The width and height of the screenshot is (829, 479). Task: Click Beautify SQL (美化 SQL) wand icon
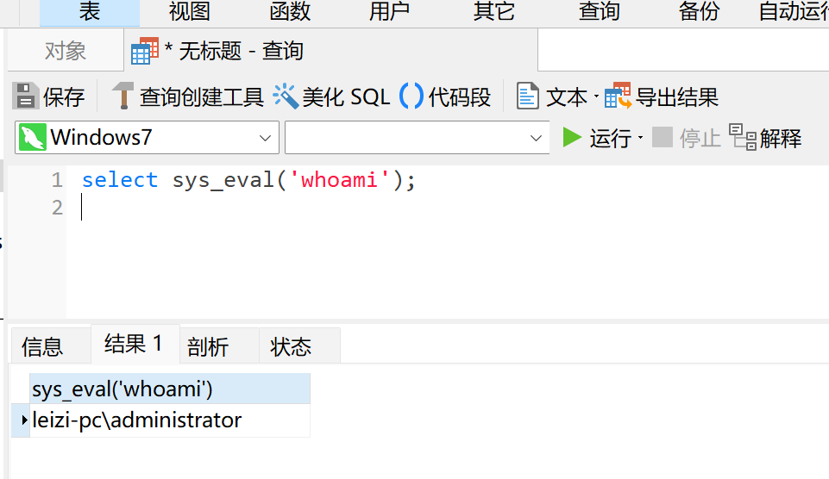(286, 96)
